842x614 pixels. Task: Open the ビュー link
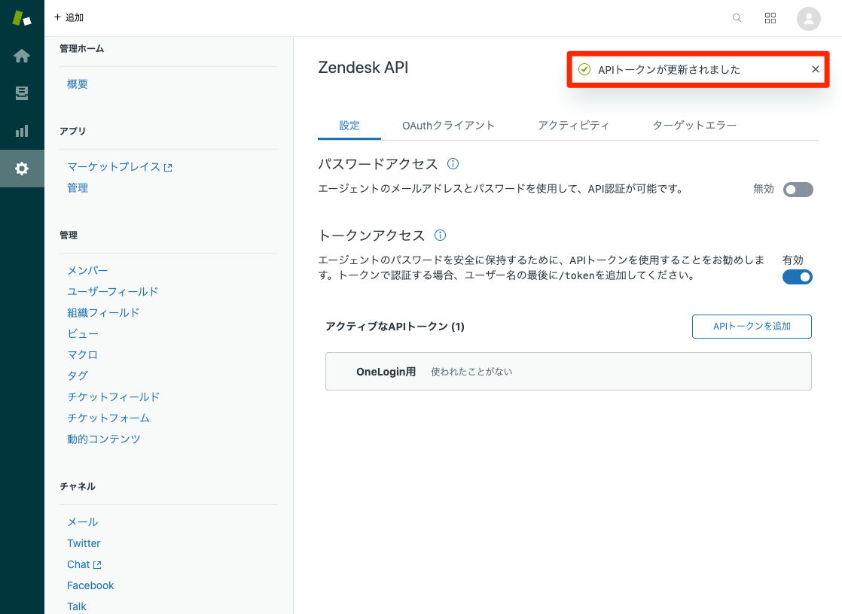83,334
